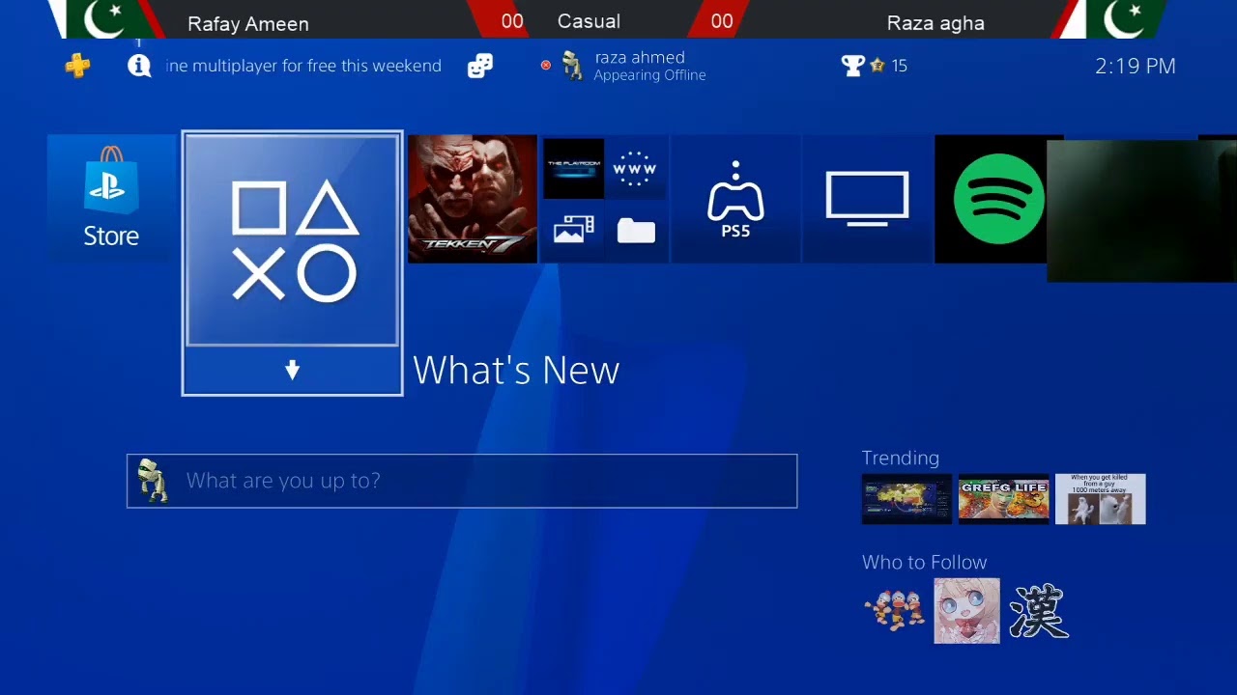Launch the Tekken 7 game tile
This screenshot has width=1237, height=695.
click(472, 198)
